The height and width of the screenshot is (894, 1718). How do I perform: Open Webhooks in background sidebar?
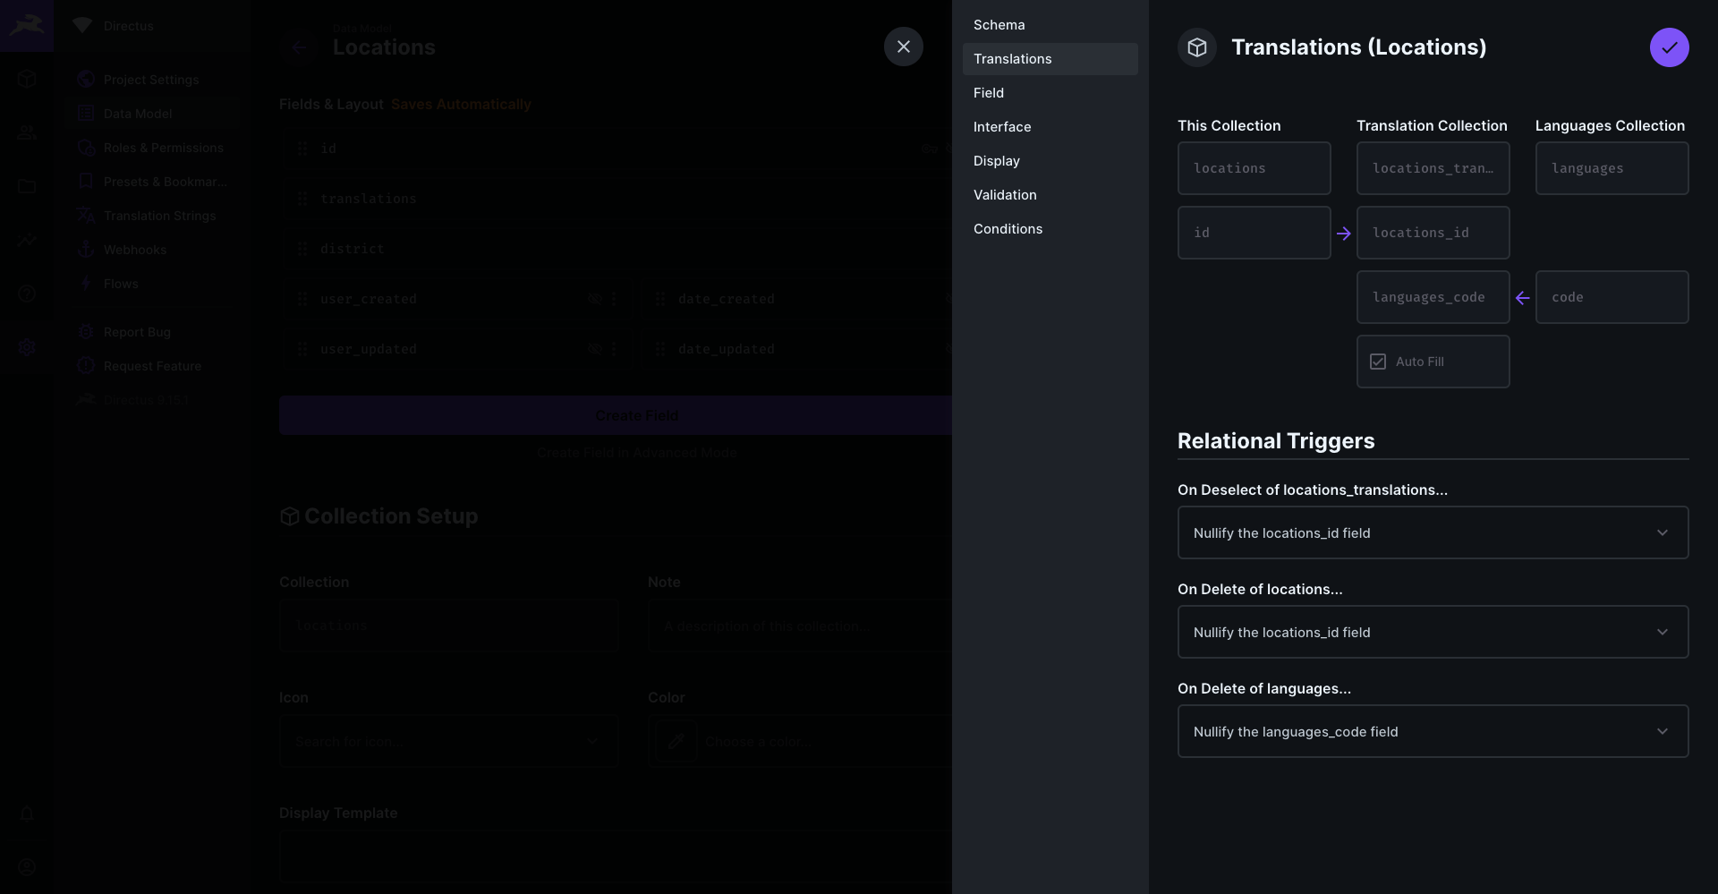coord(152,250)
